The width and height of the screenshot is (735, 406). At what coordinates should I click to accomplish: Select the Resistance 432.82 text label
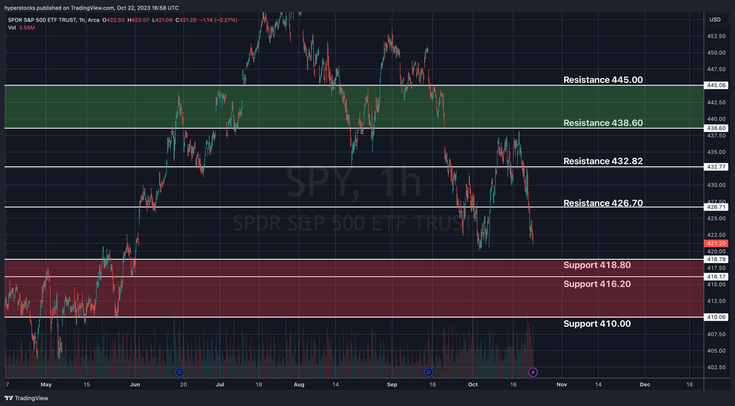(x=603, y=161)
